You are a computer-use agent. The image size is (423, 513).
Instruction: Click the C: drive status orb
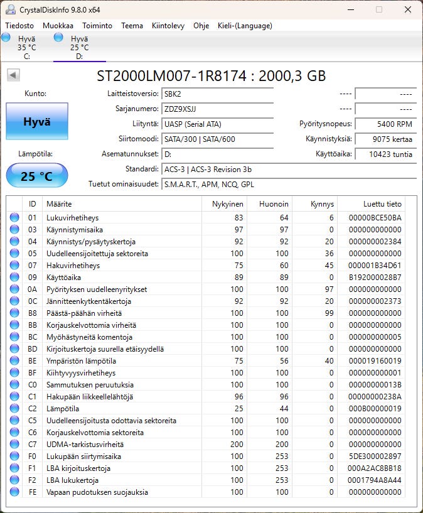click(6, 38)
